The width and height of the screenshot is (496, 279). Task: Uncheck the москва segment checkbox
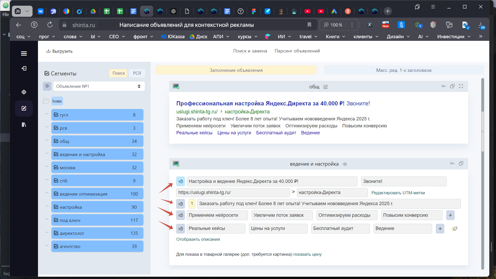[x=56, y=167]
